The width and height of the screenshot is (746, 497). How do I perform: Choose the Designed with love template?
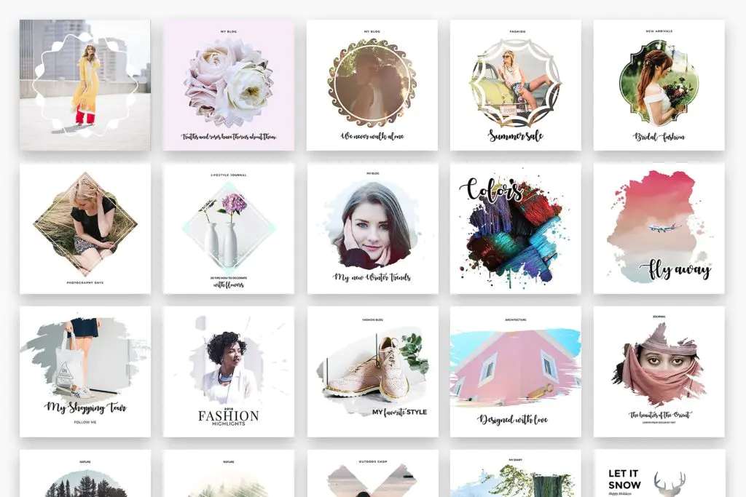click(x=515, y=372)
